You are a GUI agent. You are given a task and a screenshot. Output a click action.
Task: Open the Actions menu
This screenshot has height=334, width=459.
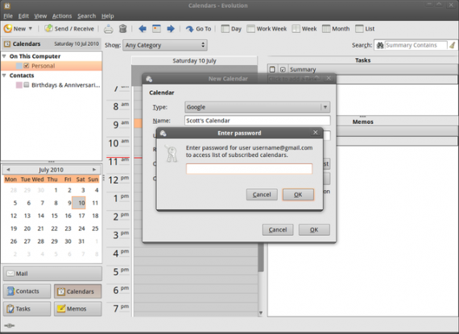[62, 16]
